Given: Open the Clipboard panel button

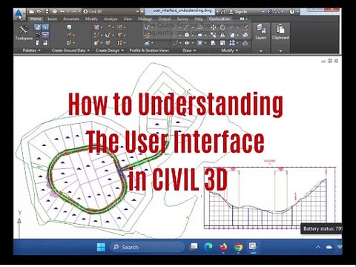Looking at the screenshot, I should [280, 32].
